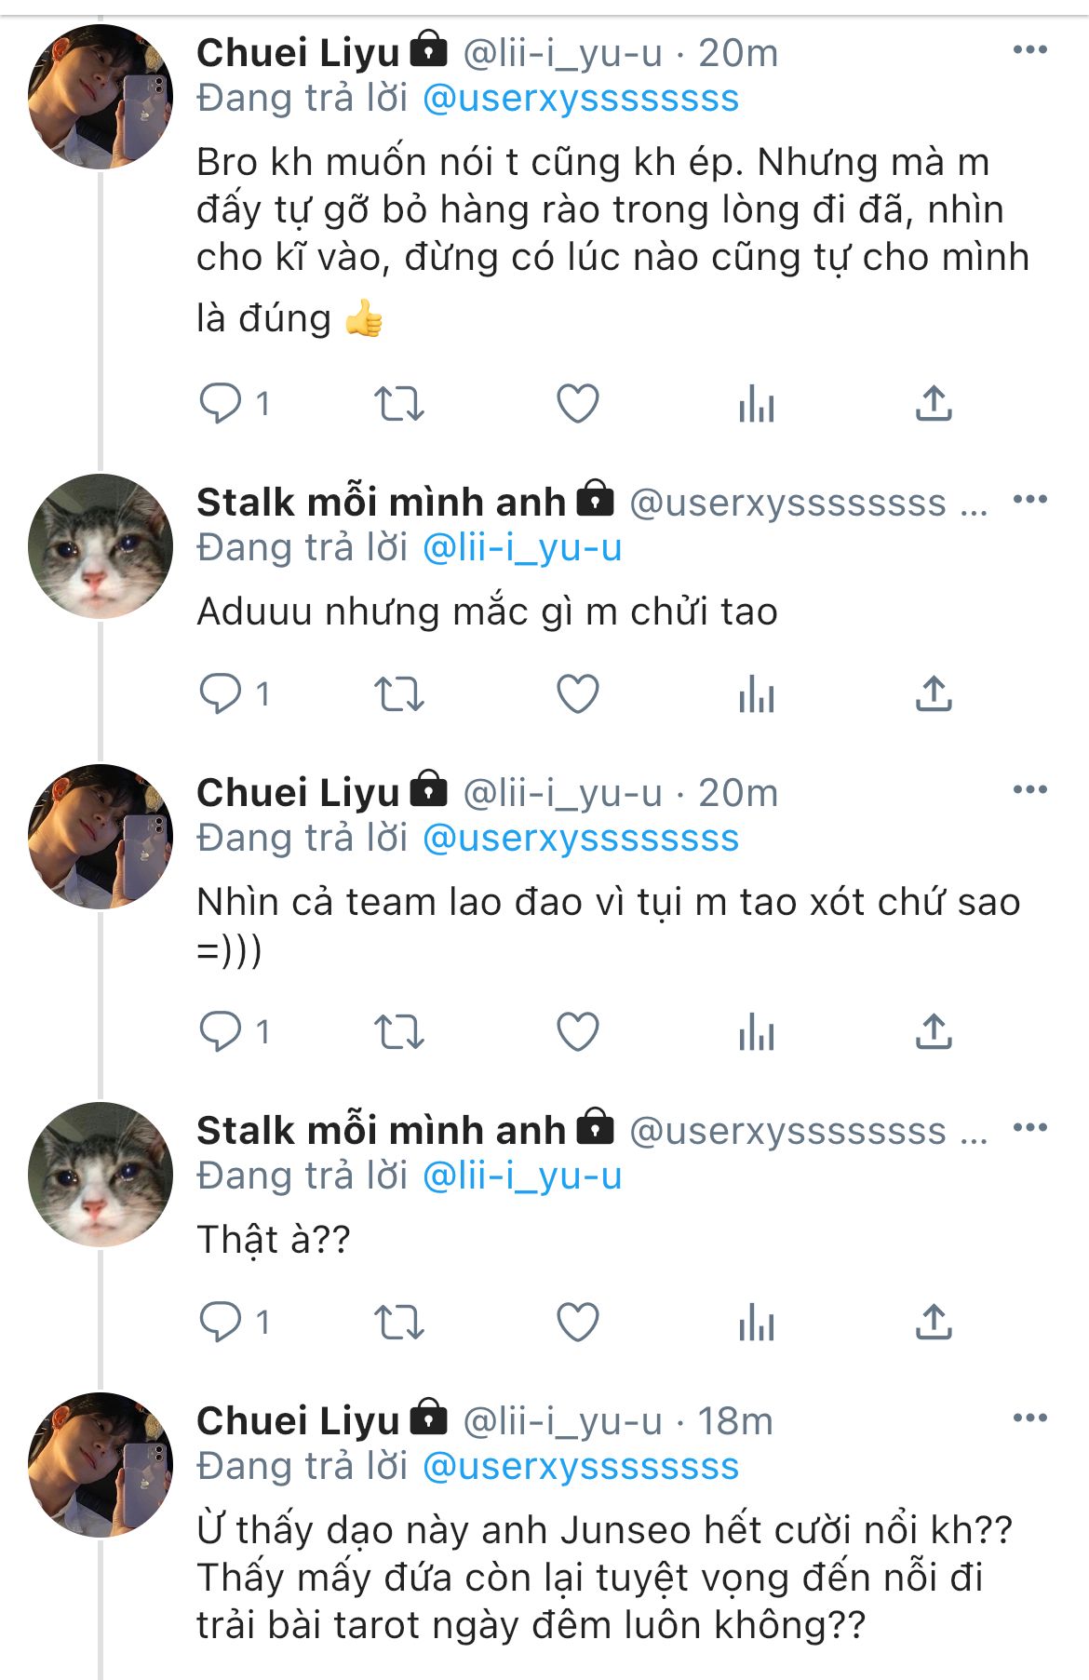The height and width of the screenshot is (1680, 1089).
Task: Open more options on first Chuei Liyu tweet
Action: coord(1029,50)
